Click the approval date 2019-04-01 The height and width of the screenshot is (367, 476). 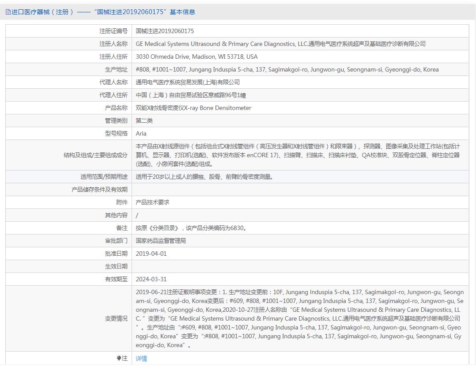151,253
